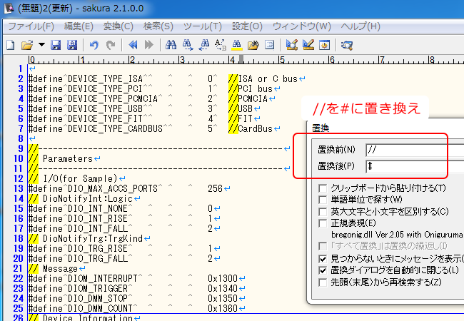Clear search highlight with yellow-underlined binoculars
The height and width of the screenshot is (321, 464).
(x=236, y=45)
